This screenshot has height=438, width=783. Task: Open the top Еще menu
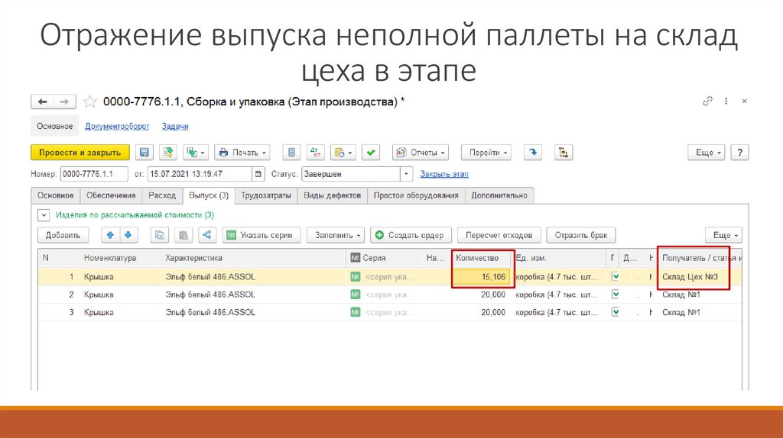(x=706, y=153)
